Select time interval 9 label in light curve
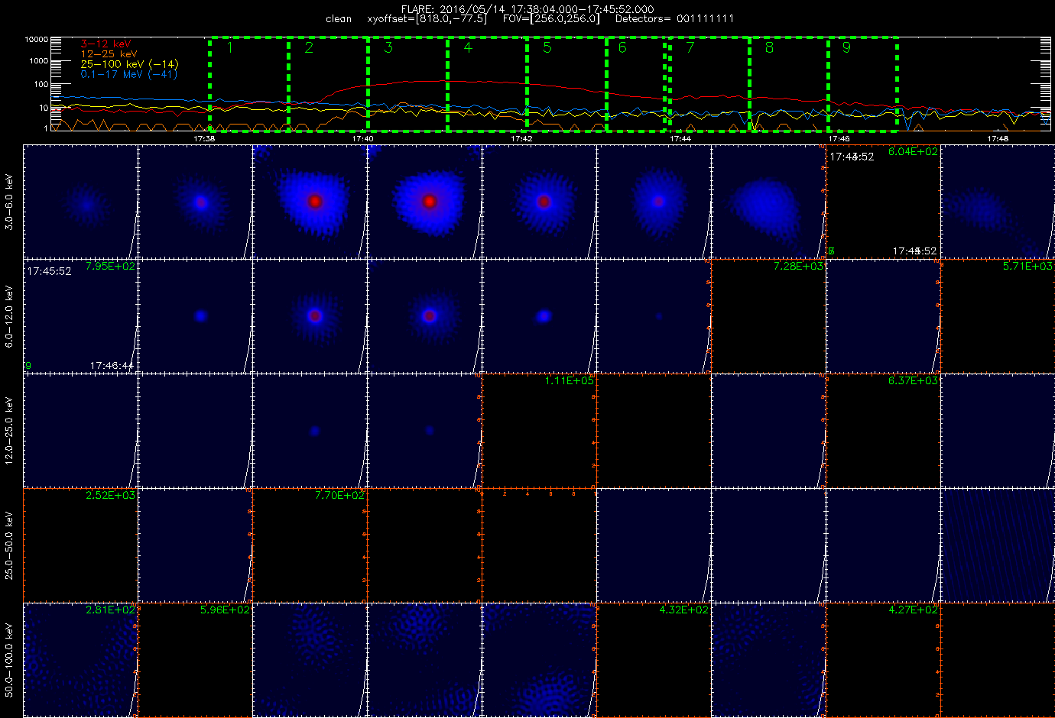The width and height of the screenshot is (1055, 718). [x=846, y=47]
